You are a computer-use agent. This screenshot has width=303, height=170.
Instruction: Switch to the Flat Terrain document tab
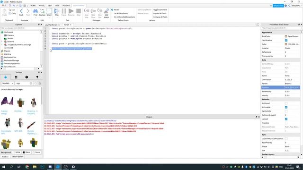click(53, 25)
